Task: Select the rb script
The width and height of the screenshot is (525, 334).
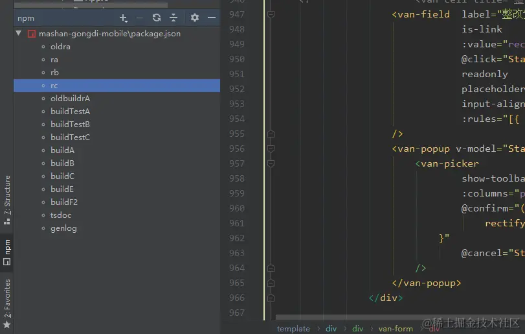Action: coord(54,73)
